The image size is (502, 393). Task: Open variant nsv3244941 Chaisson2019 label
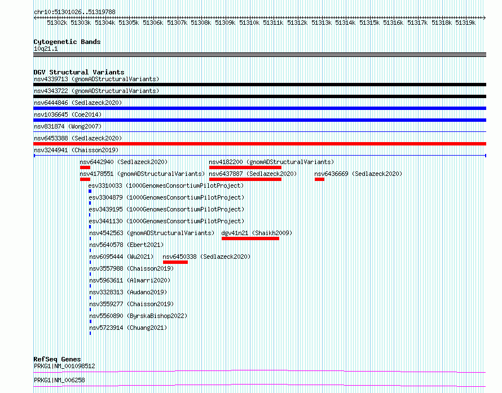pyautogui.click(x=76, y=150)
